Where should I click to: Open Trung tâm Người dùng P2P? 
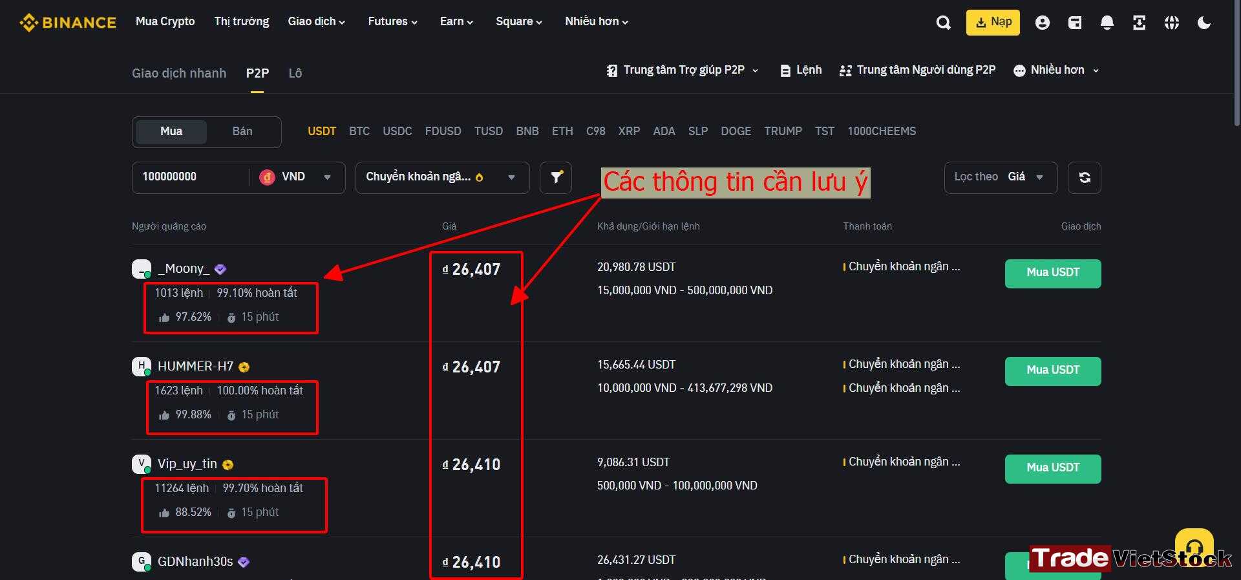tap(917, 70)
